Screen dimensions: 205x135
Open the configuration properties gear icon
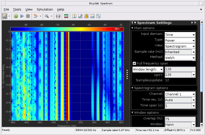[5, 16]
